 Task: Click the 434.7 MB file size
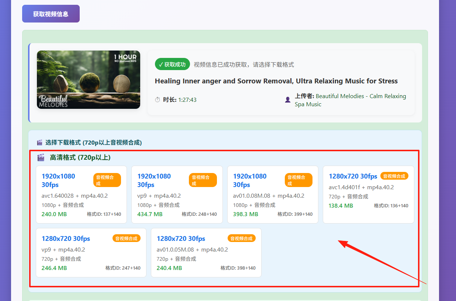150,214
